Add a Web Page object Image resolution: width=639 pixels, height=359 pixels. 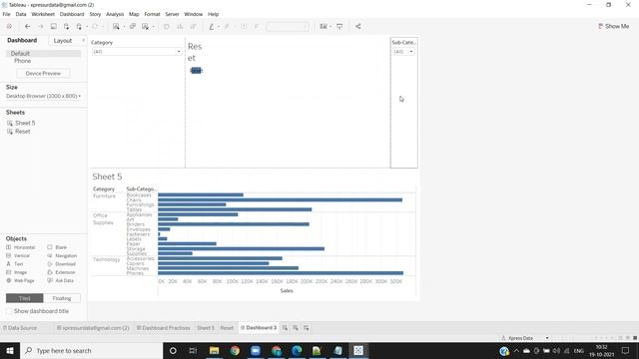[20, 280]
